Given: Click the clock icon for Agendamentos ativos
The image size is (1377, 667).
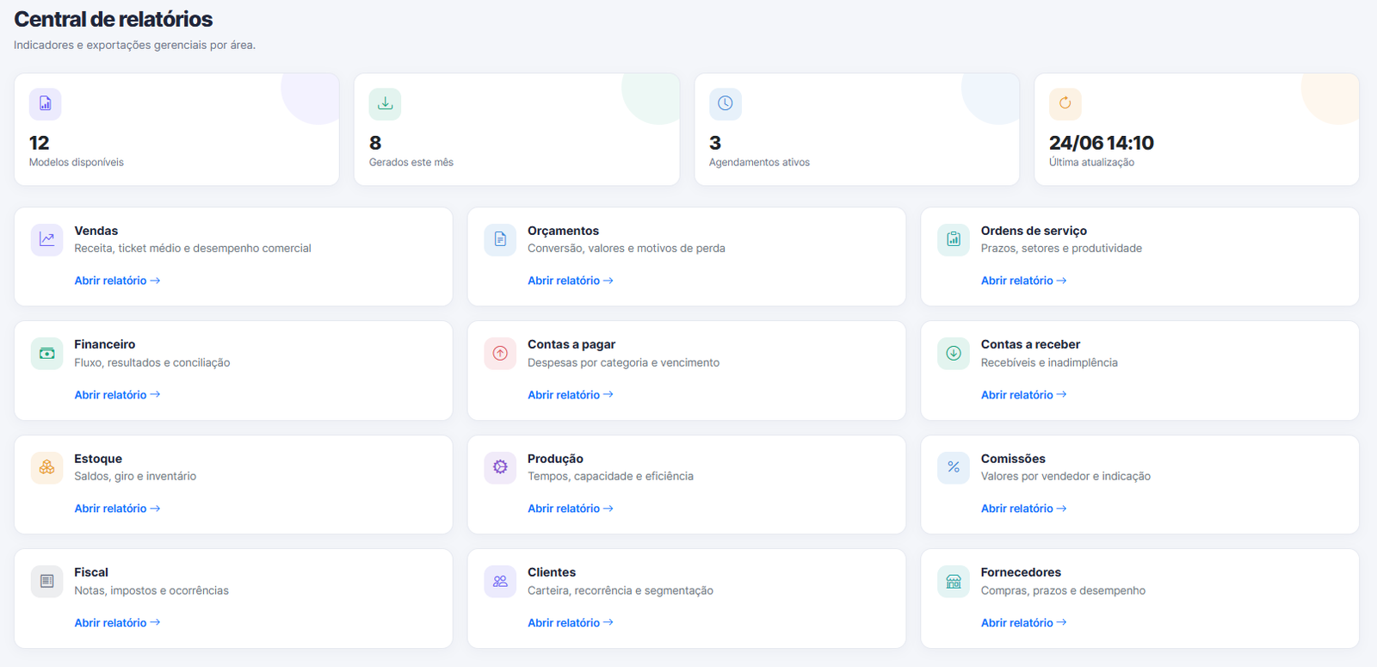Looking at the screenshot, I should point(726,104).
